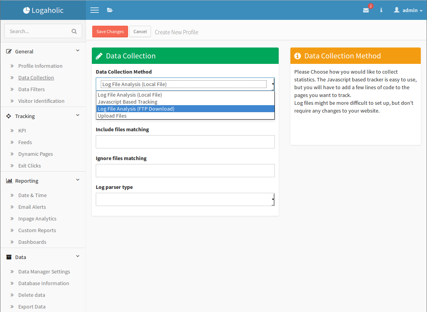427x312 pixels.
Task: Collapse the Data sidebar section
Action: [x=77, y=257]
